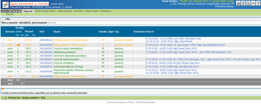The image size is (261, 105).
Task: Open the Čekací listina tab
Action: pyautogui.click(x=92, y=11)
